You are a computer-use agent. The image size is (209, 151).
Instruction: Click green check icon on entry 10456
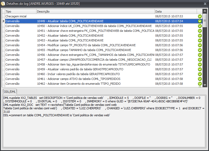200,55
